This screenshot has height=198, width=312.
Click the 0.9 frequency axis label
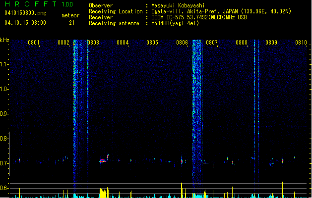(4, 114)
